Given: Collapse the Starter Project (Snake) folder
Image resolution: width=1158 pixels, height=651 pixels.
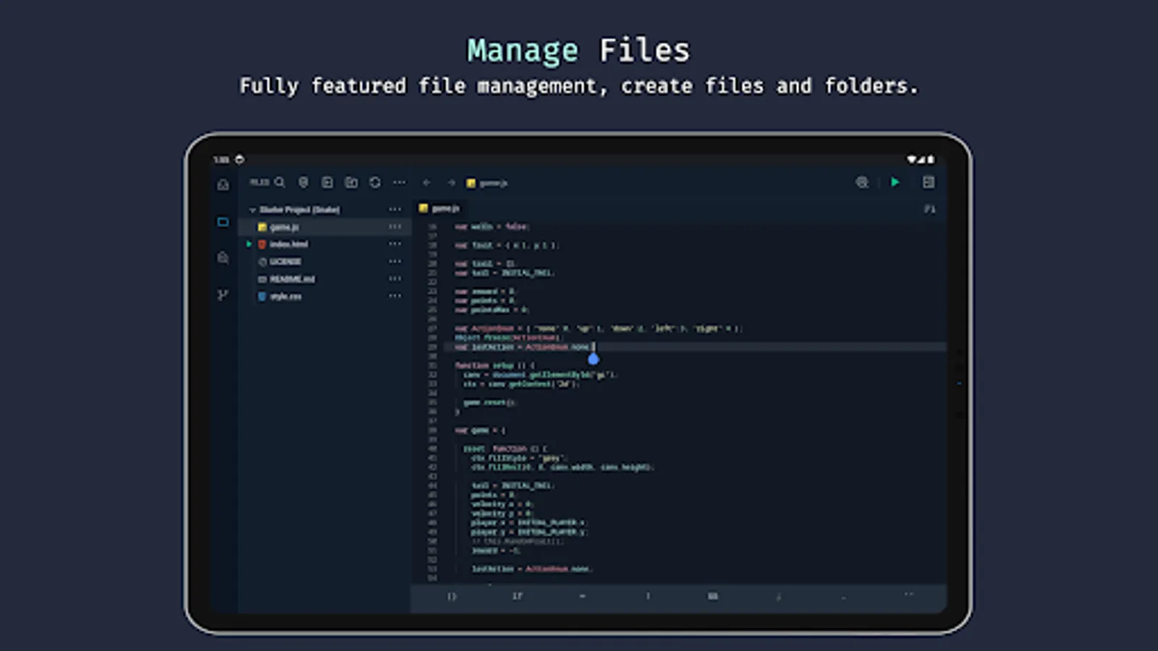Looking at the screenshot, I should tap(253, 210).
